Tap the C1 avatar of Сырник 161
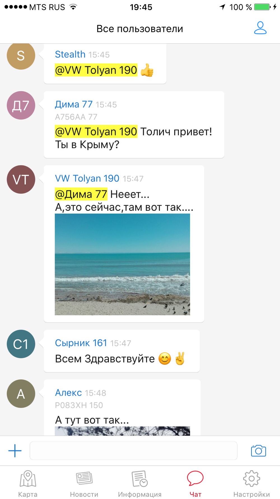 click(x=21, y=344)
